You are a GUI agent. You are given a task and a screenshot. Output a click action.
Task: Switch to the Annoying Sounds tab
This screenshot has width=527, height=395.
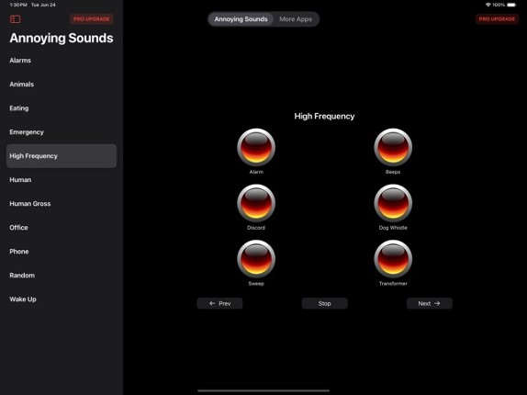pos(241,19)
